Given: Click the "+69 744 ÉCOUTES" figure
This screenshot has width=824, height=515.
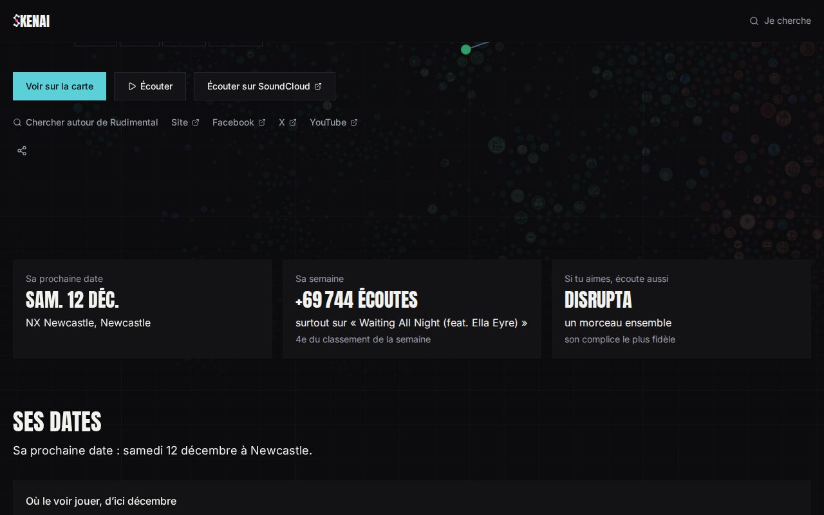Looking at the screenshot, I should click(x=357, y=300).
